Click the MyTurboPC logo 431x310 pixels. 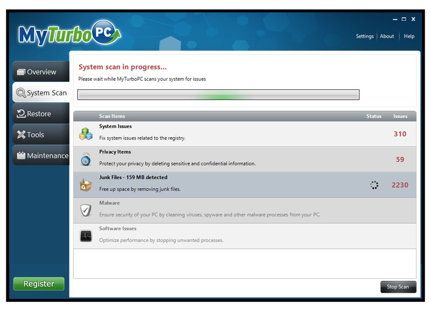point(69,33)
